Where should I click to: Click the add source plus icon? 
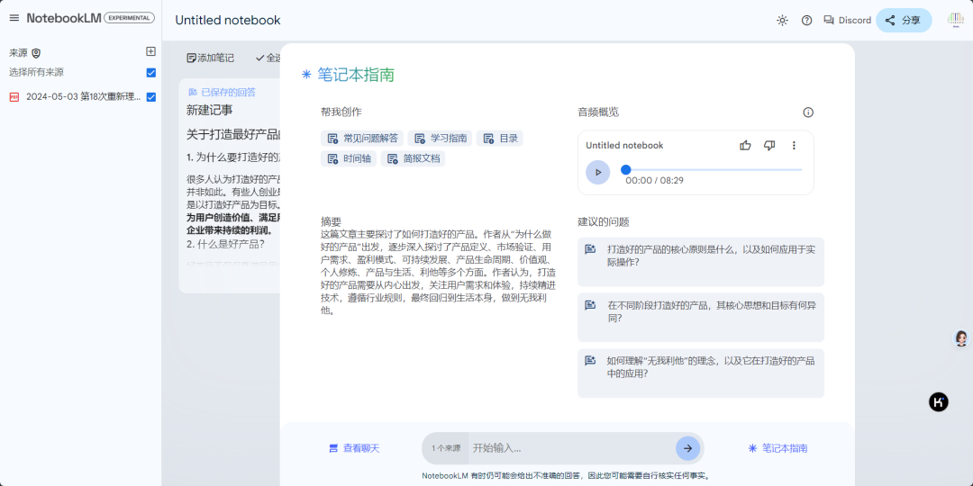point(151,52)
